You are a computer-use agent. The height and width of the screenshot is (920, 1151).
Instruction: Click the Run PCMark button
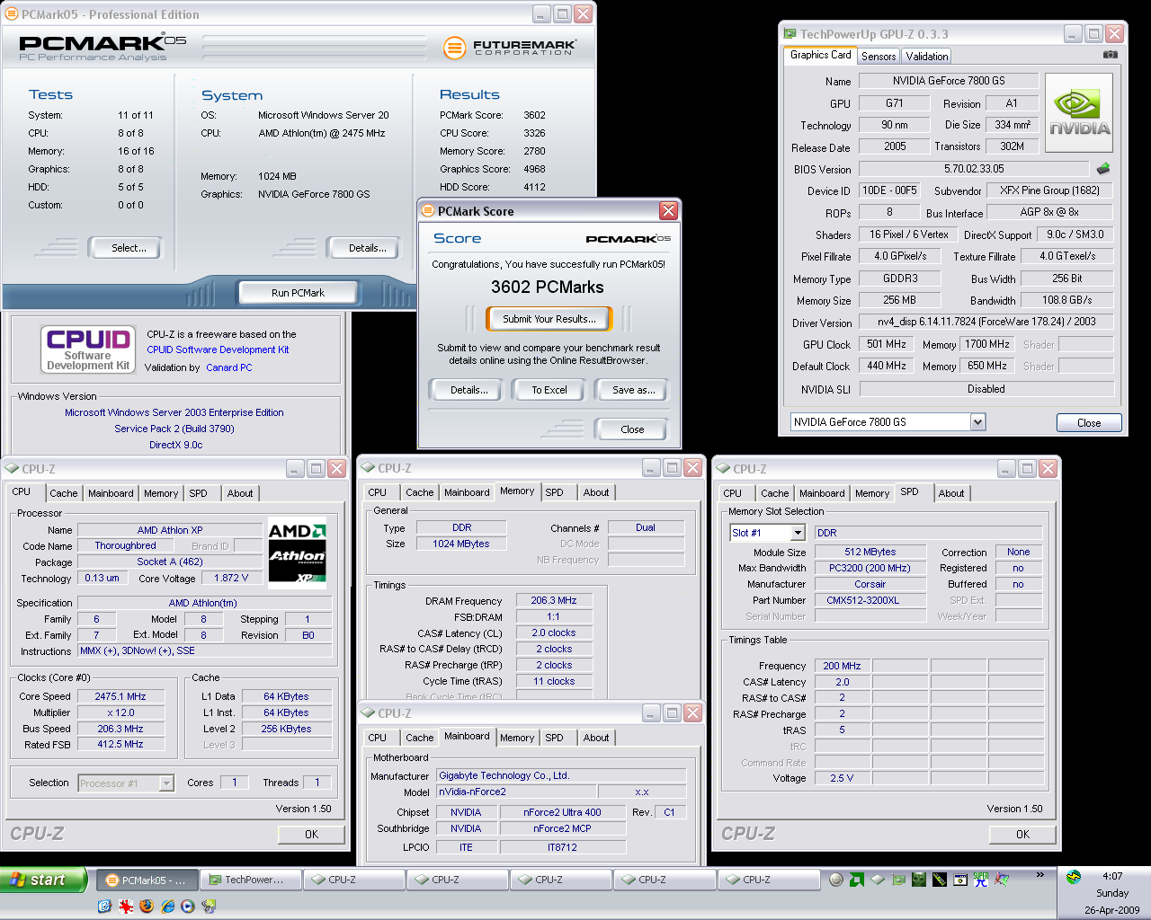pos(298,293)
